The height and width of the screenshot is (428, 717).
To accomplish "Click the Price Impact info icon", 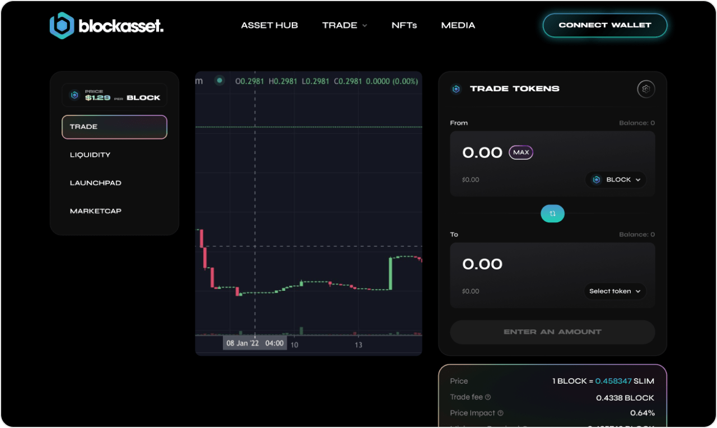I will click(x=500, y=413).
